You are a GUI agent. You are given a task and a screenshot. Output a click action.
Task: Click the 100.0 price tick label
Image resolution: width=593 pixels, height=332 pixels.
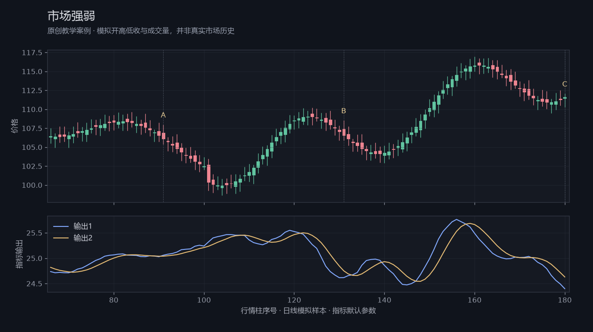pos(32,185)
